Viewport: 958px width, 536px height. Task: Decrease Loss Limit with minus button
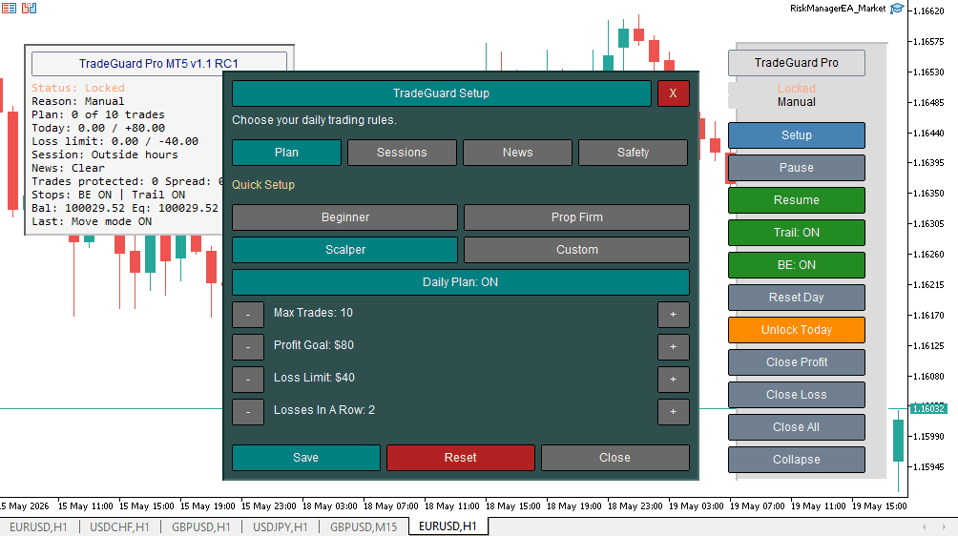tap(248, 379)
